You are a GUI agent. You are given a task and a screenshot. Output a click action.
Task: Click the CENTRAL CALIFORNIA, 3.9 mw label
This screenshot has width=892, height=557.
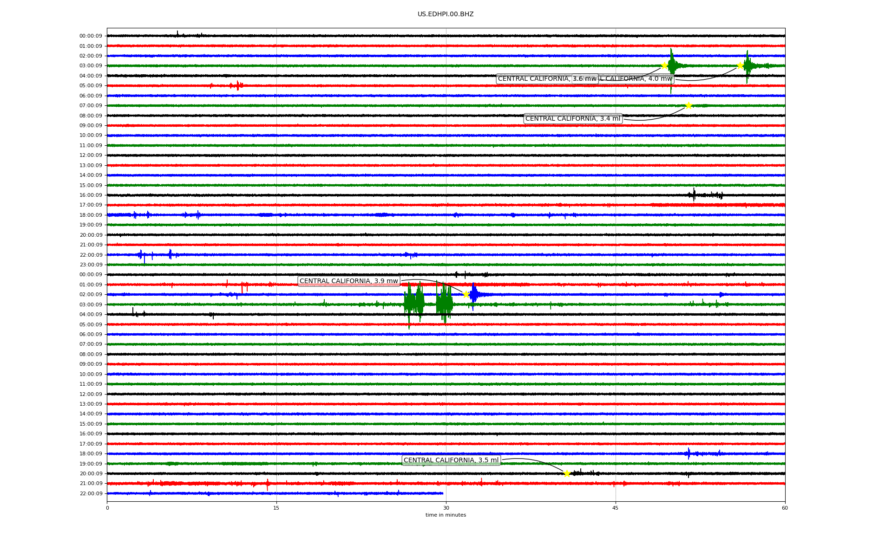(348, 281)
